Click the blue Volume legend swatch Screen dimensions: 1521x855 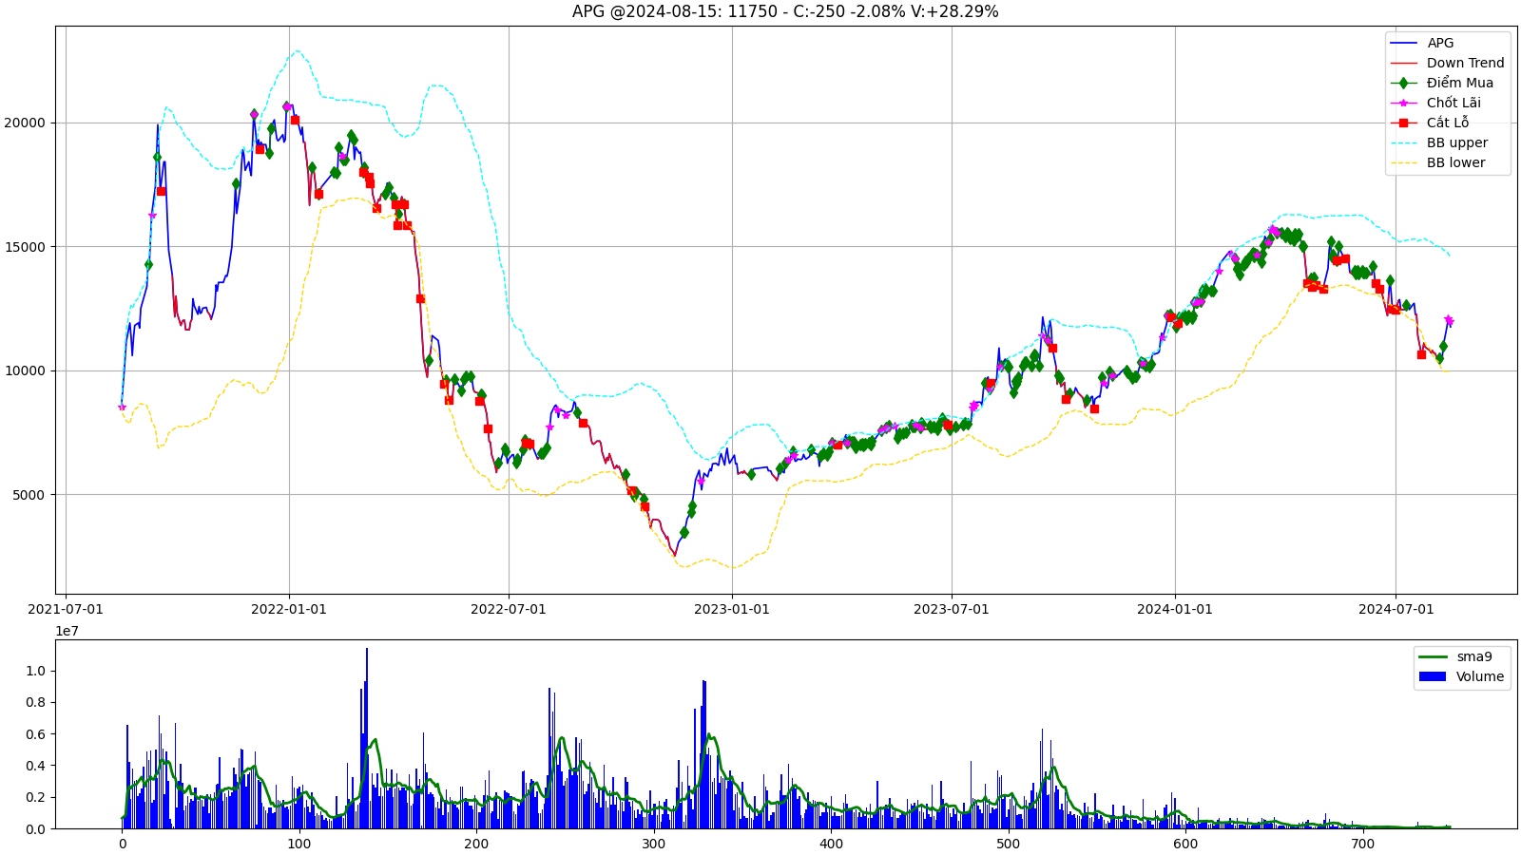[1432, 676]
